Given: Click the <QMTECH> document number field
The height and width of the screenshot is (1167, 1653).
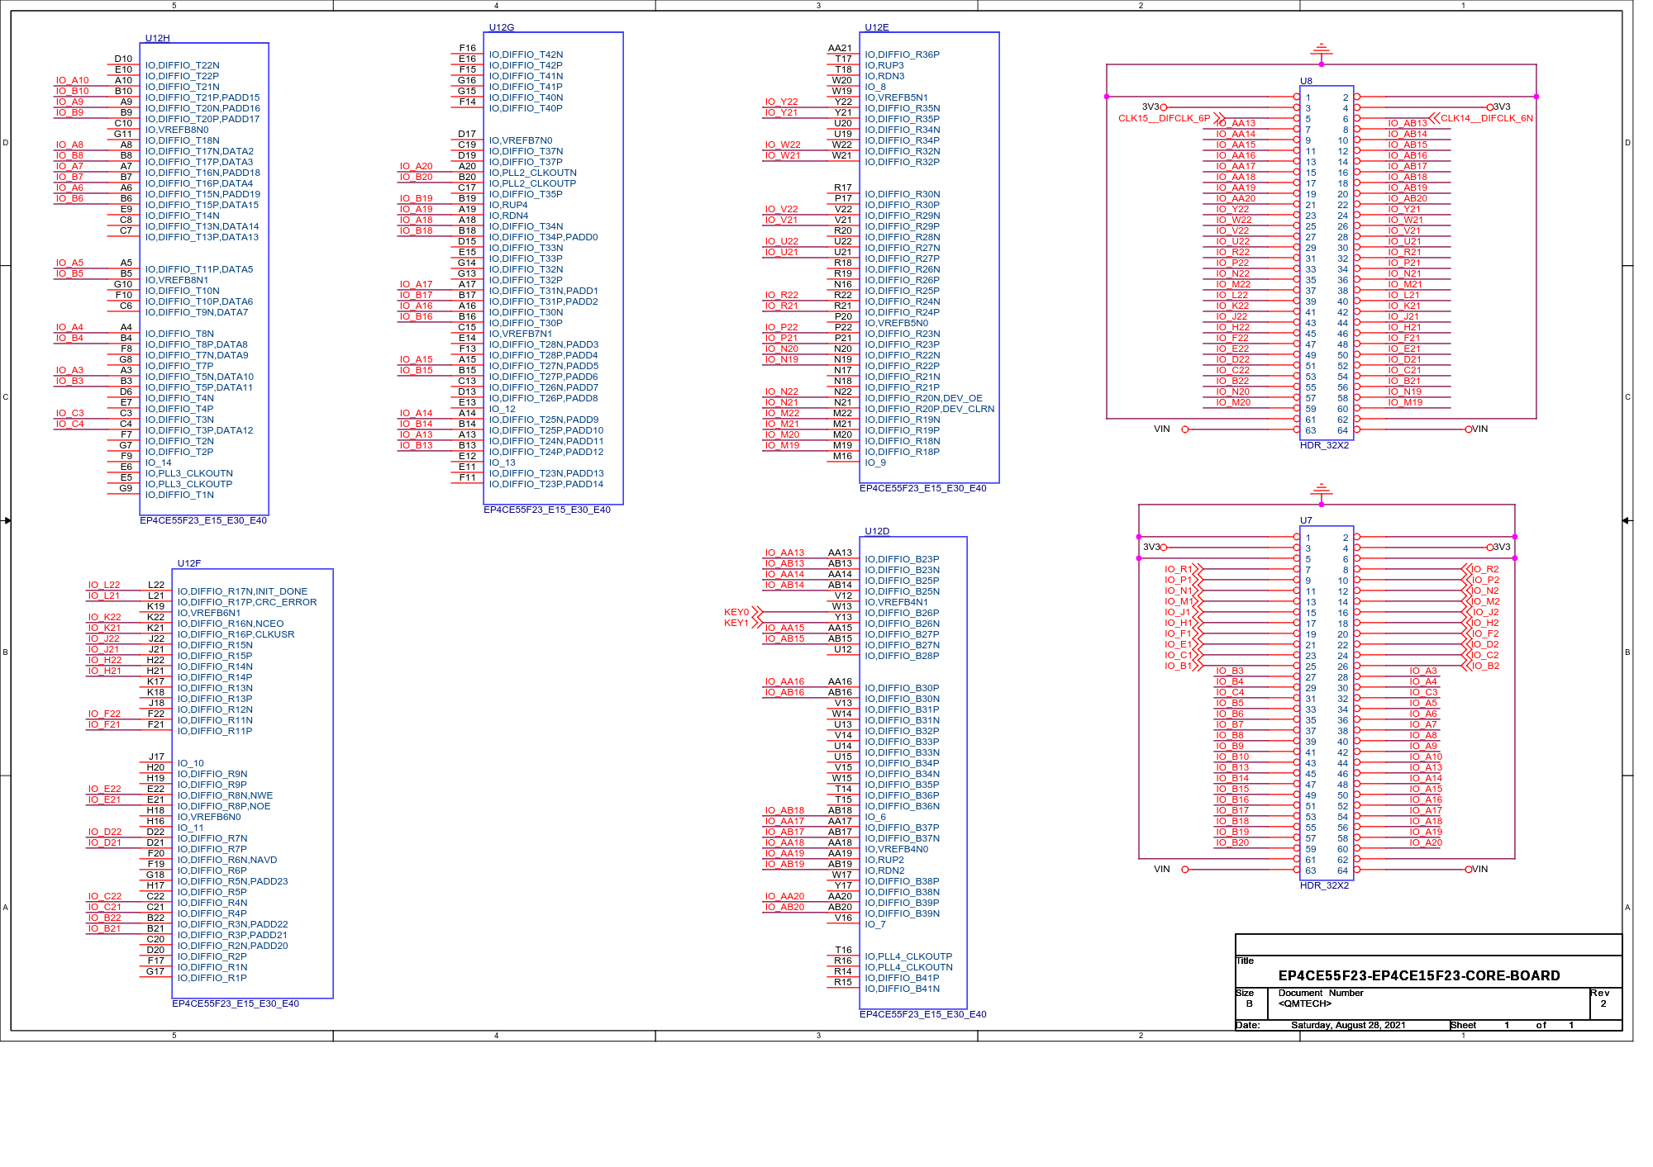Looking at the screenshot, I should [x=1304, y=1003].
